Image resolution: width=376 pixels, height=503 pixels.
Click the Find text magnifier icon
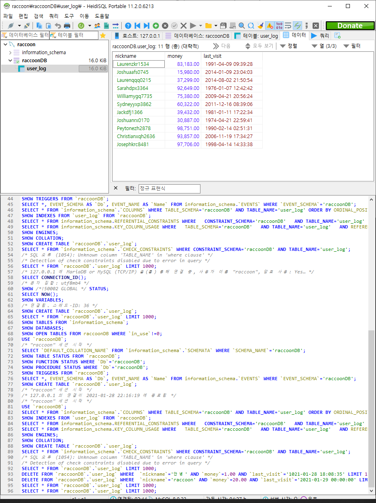coord(242,25)
